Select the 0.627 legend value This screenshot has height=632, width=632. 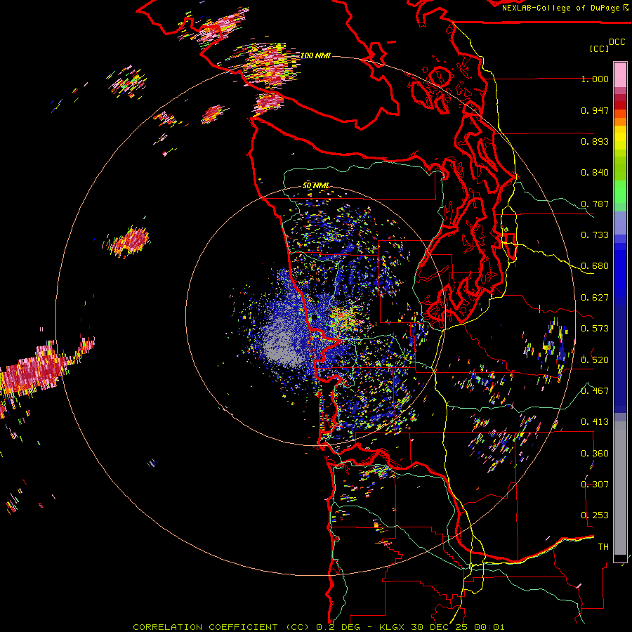(x=595, y=298)
